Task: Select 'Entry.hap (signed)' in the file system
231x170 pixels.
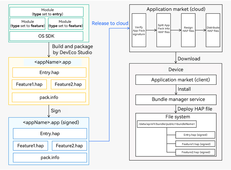Action: coord(195,135)
